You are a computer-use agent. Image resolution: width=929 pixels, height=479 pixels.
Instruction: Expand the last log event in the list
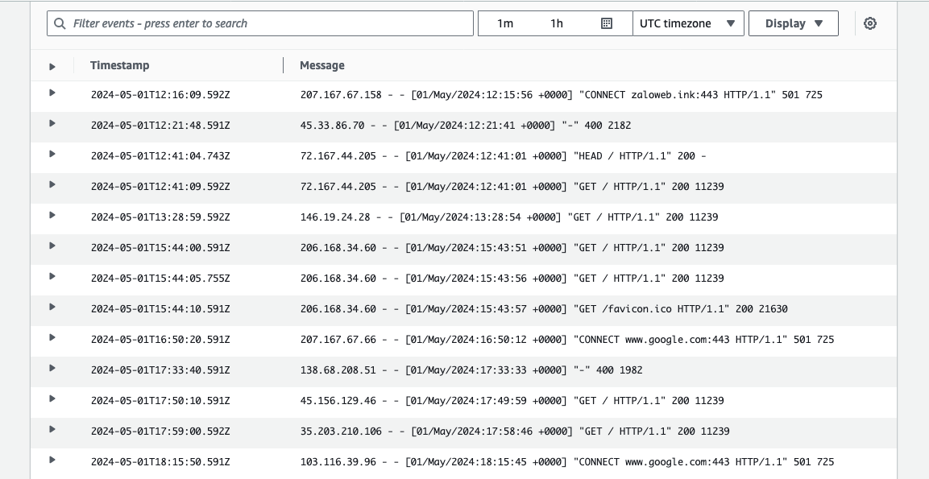pos(52,461)
